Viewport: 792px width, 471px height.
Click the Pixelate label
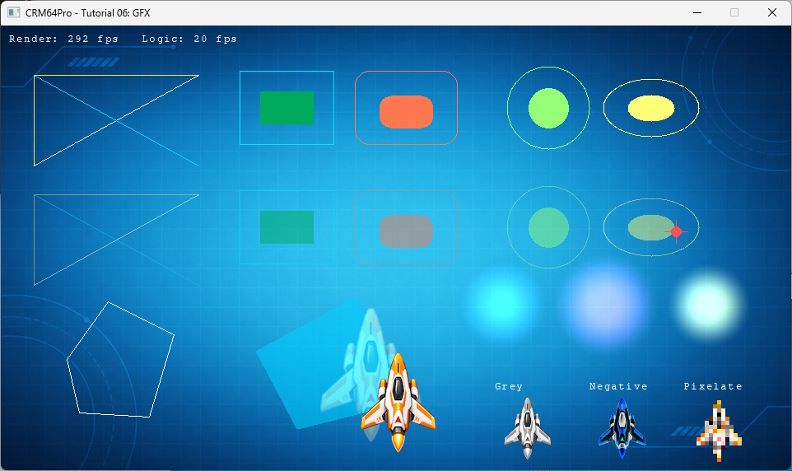coord(713,386)
